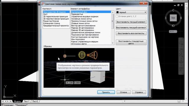The width and height of the screenshot is (189, 106).
Task: Pick 'Вектор автоотслеживания' in element list
Action: (x=83, y=26)
